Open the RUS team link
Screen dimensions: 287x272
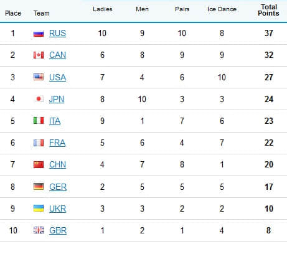click(x=57, y=34)
